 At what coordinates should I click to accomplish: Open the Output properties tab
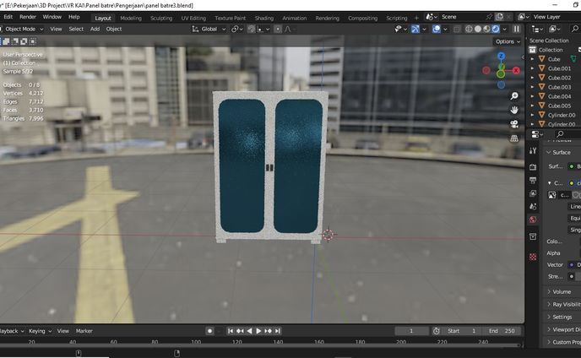tap(533, 181)
